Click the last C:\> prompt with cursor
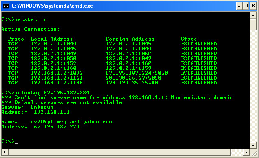The height and width of the screenshot is (158, 259). point(9,141)
